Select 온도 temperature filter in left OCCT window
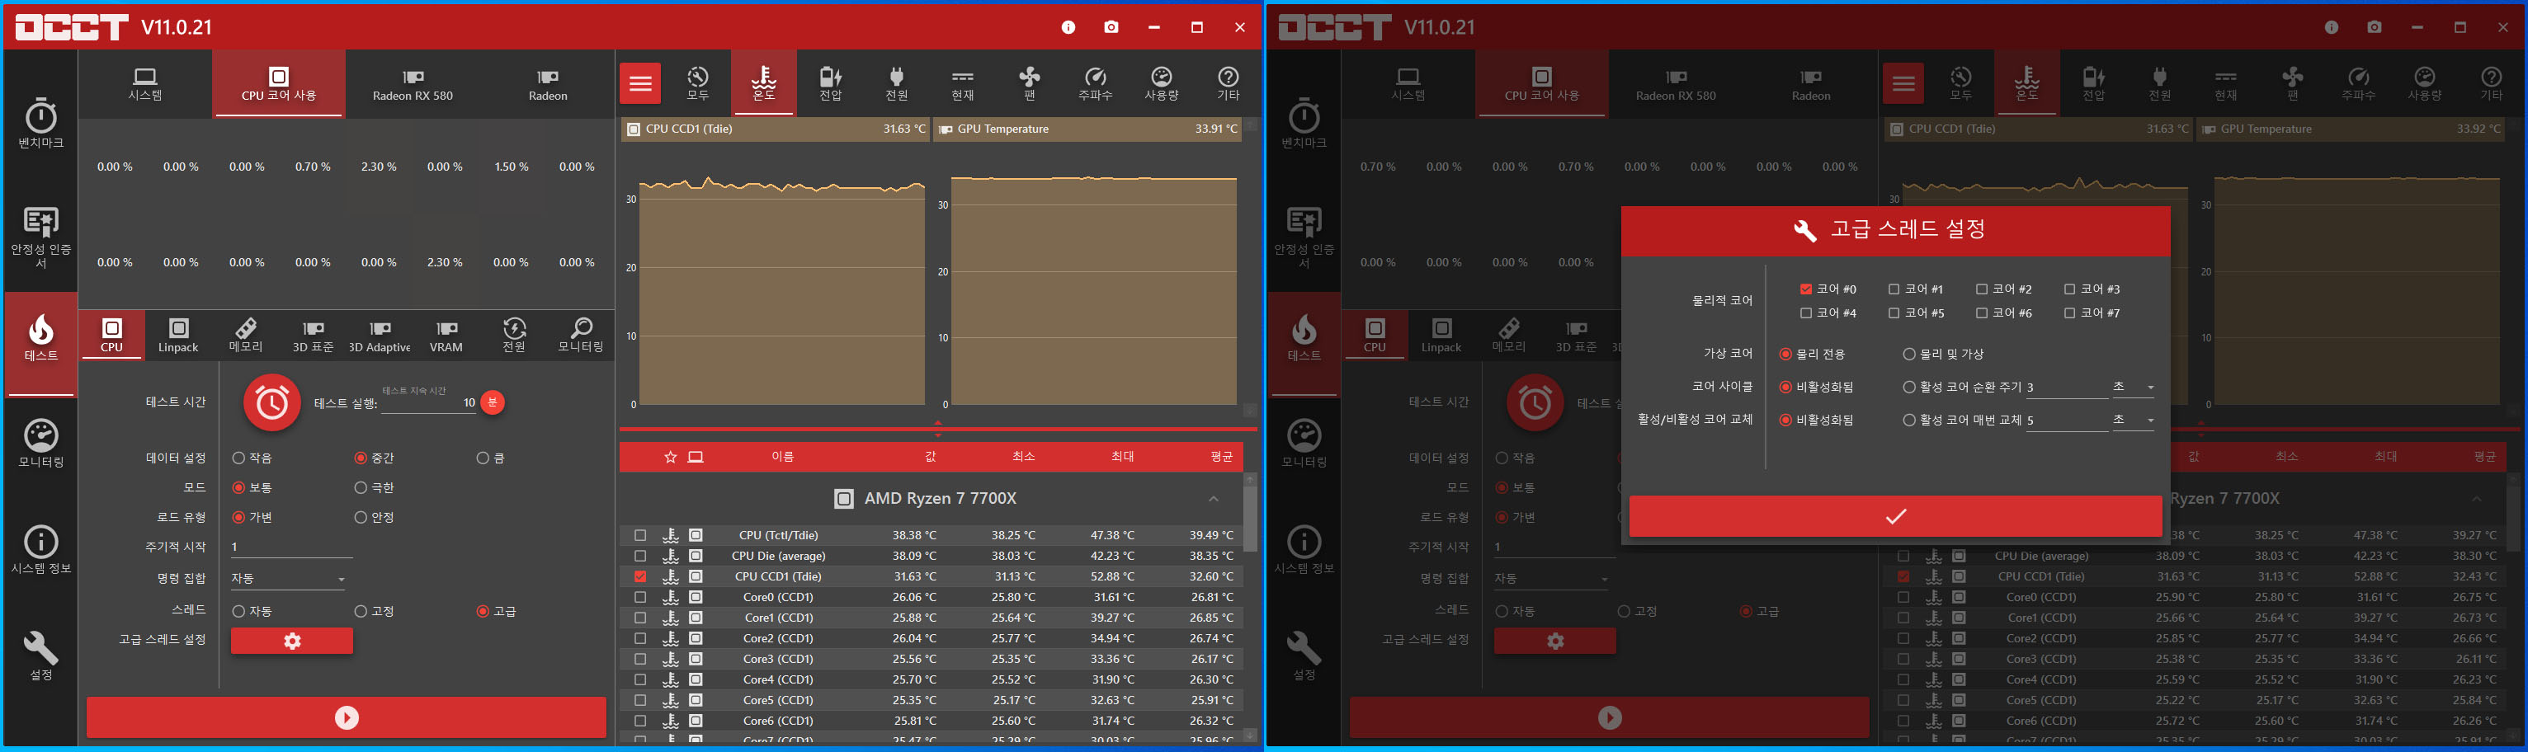This screenshot has height=752, width=2528. click(763, 83)
